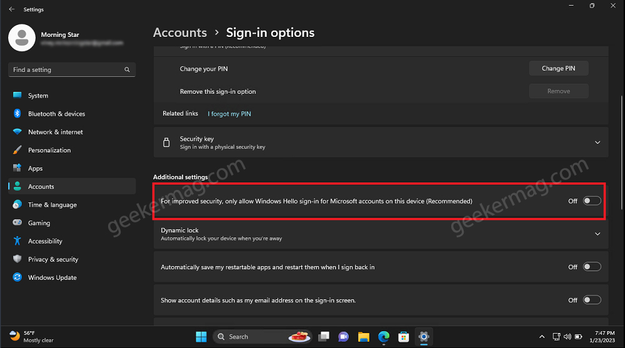The image size is (625, 348).
Task: Click the System monitor icon
Action: tap(17, 95)
